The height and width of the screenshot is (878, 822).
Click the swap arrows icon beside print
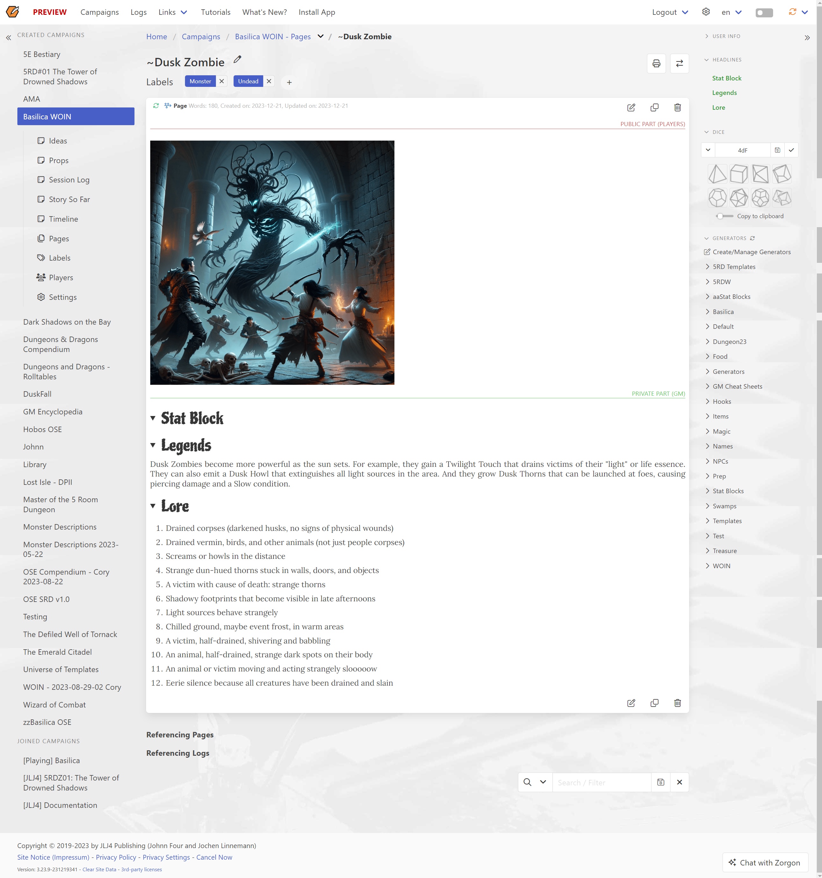point(679,64)
